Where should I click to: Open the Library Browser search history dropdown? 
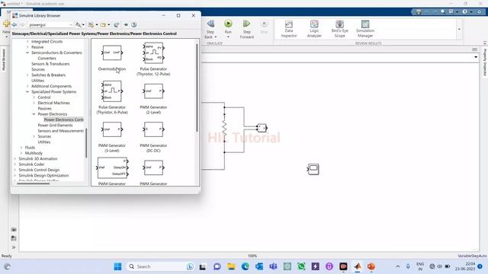71,24
